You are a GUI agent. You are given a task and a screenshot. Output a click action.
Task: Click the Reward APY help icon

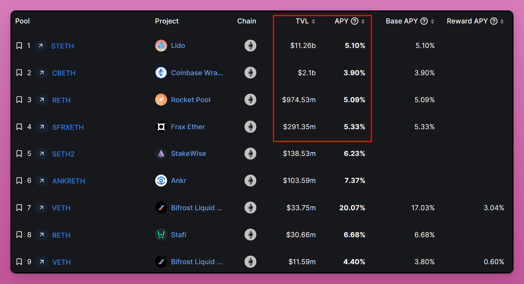click(494, 21)
